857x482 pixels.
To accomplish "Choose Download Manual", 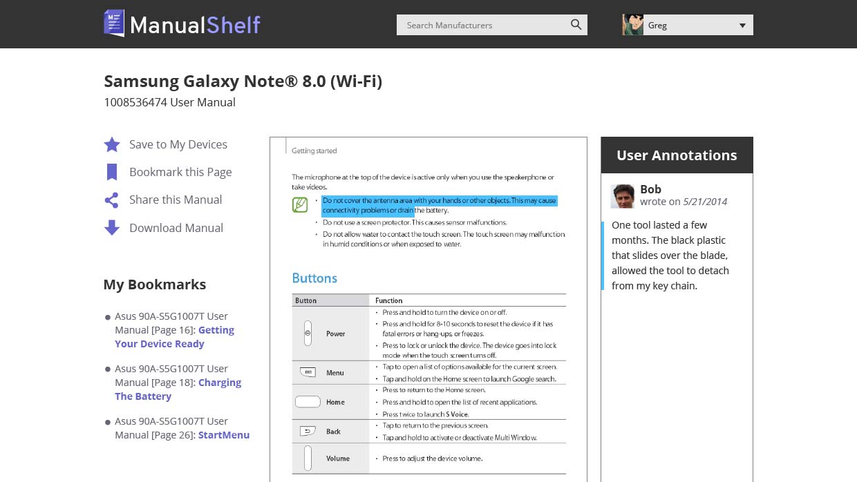I will tap(176, 228).
